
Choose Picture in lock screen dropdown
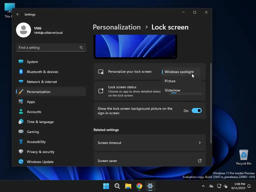(x=181, y=81)
